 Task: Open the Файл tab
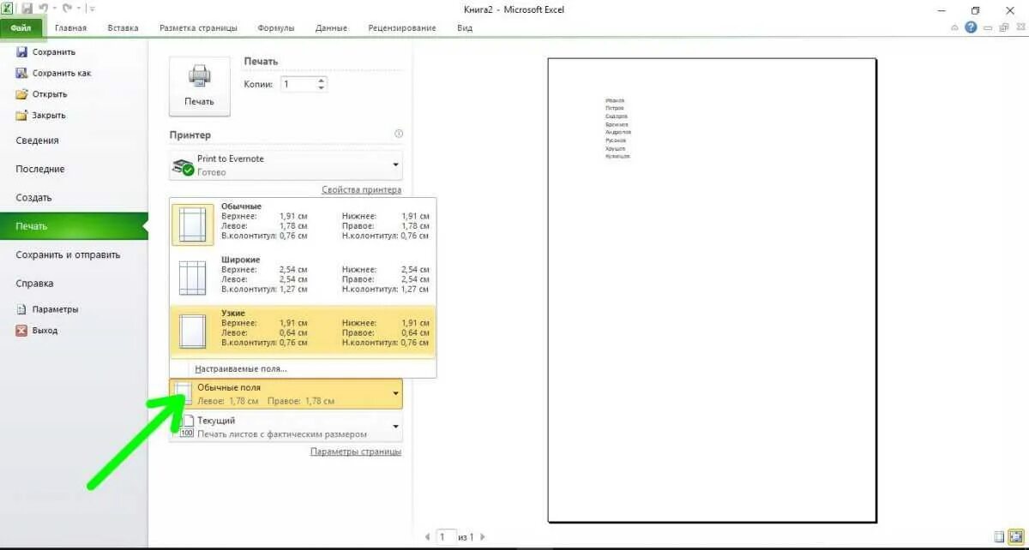pyautogui.click(x=21, y=27)
